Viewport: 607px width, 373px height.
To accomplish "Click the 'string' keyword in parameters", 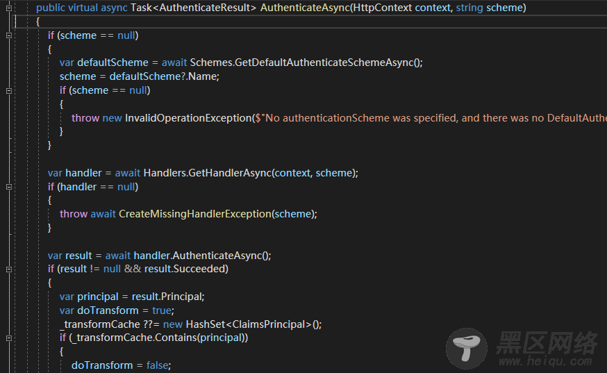I will (469, 8).
